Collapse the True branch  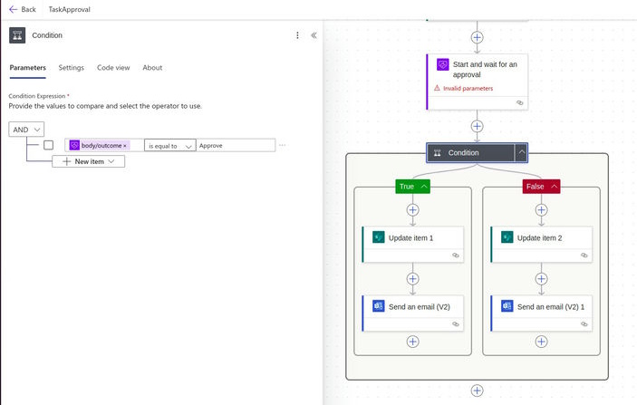click(424, 186)
